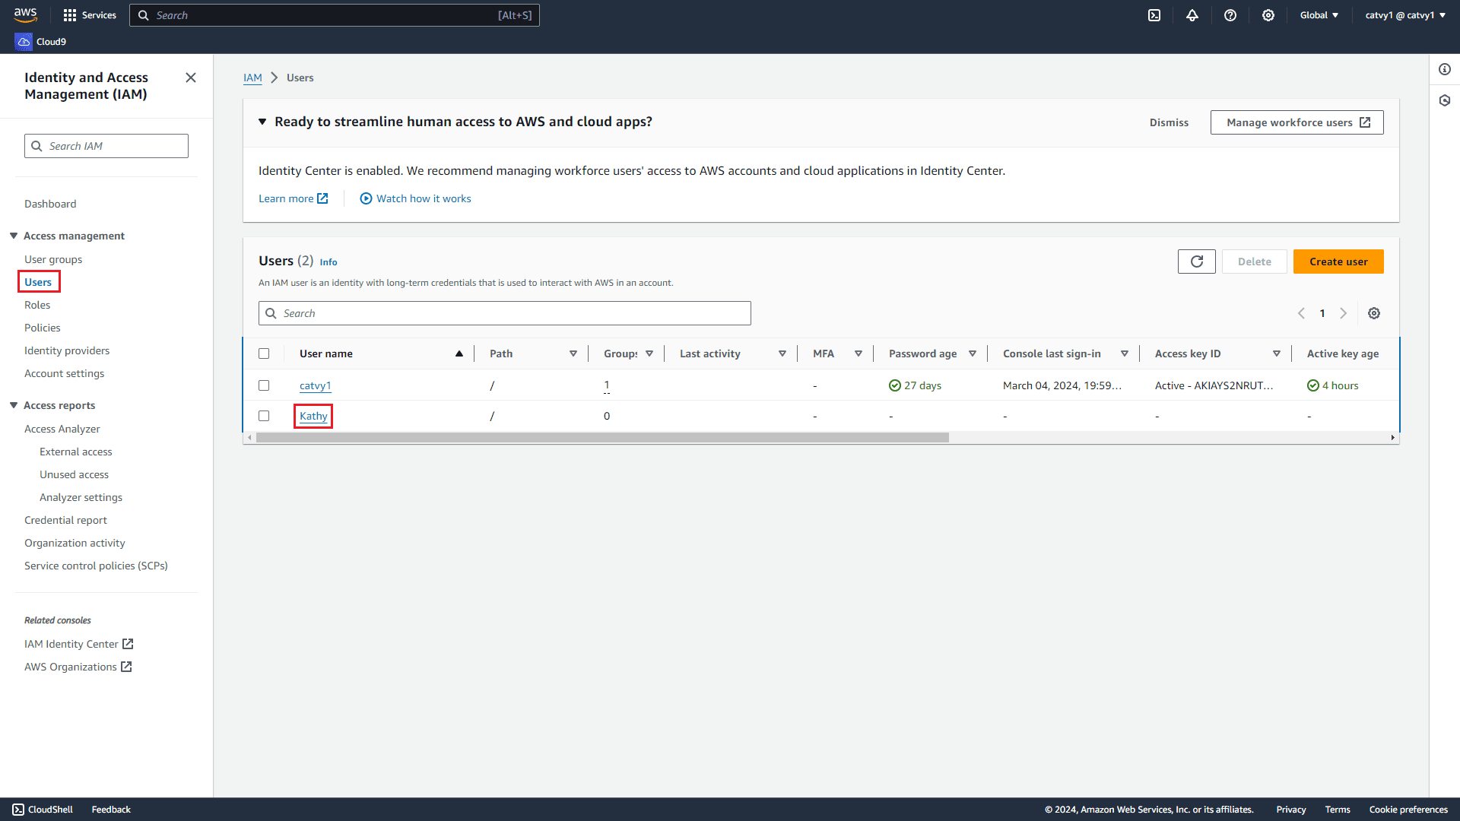Collapse the Access management section

click(x=14, y=236)
